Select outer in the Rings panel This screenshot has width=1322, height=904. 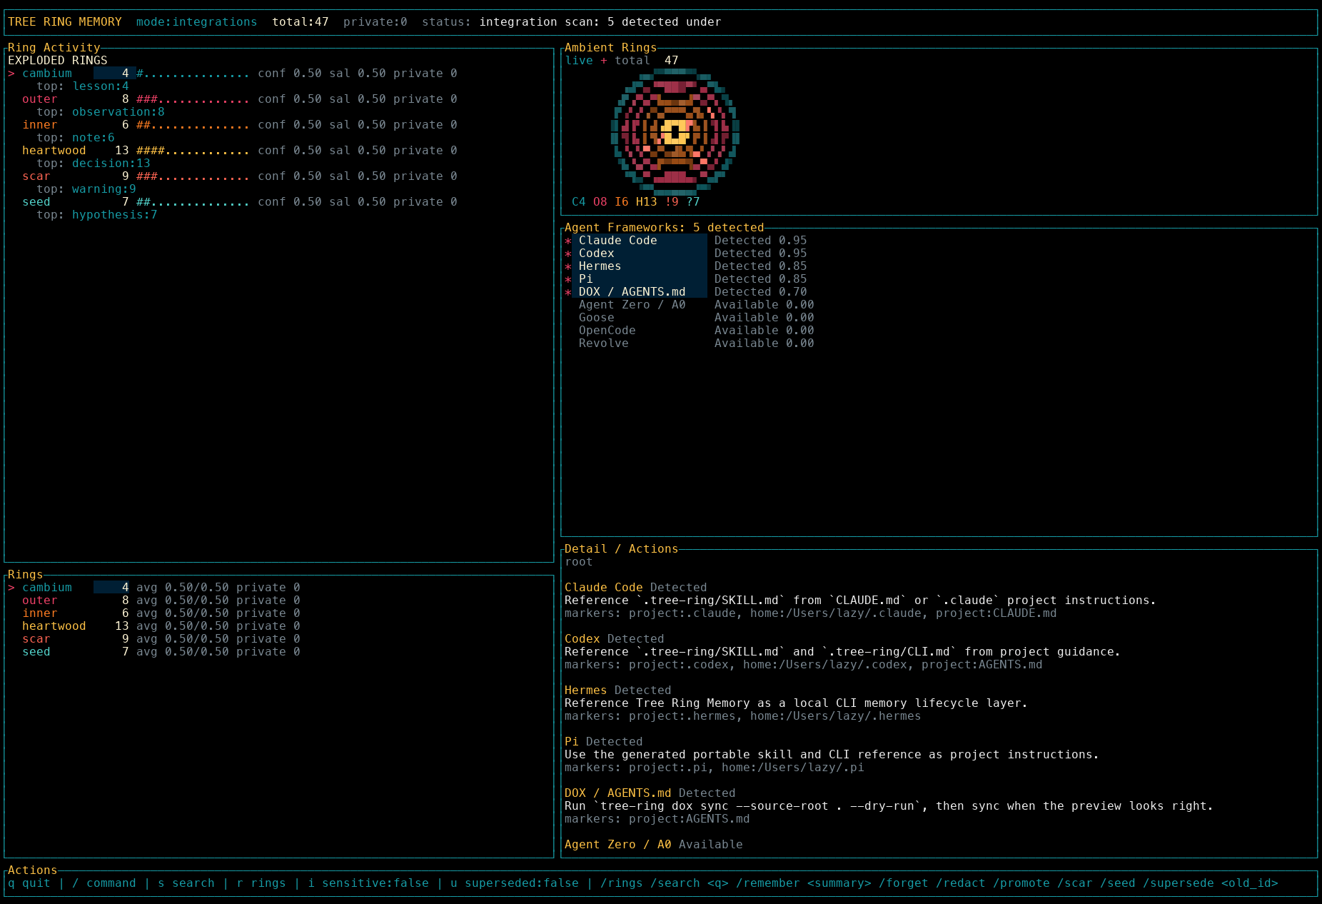pyautogui.click(x=154, y=601)
